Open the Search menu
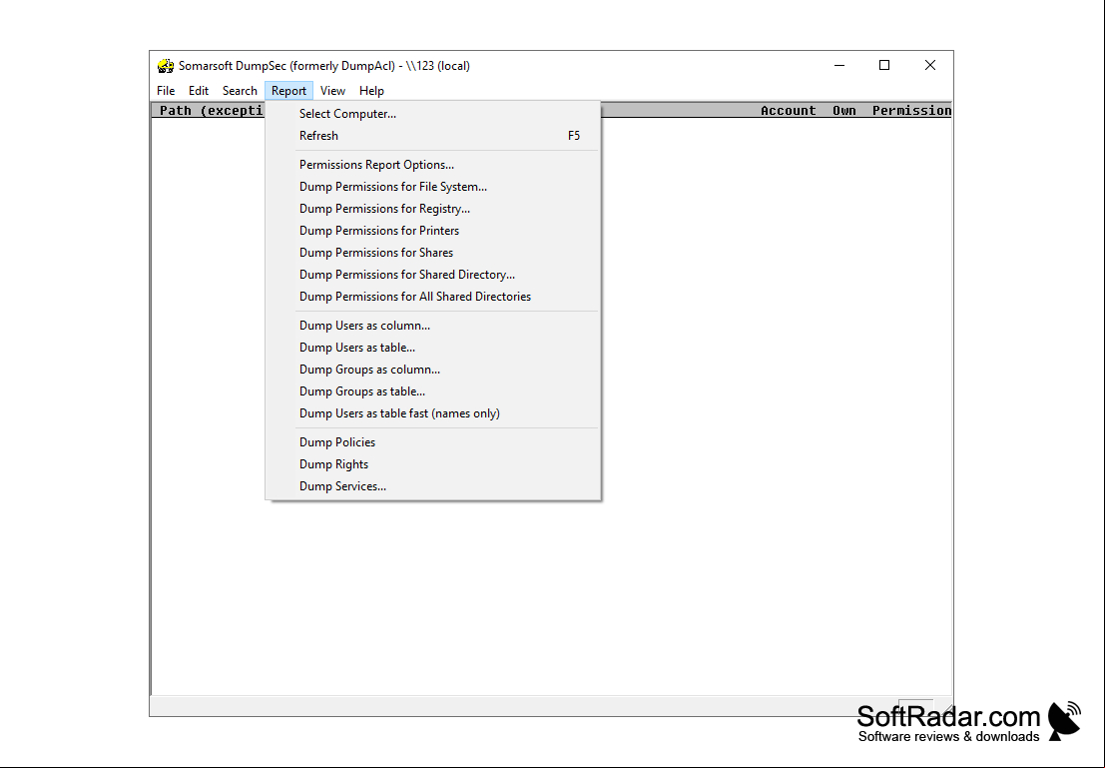Viewport: 1105px width, 768px height. coord(240,90)
